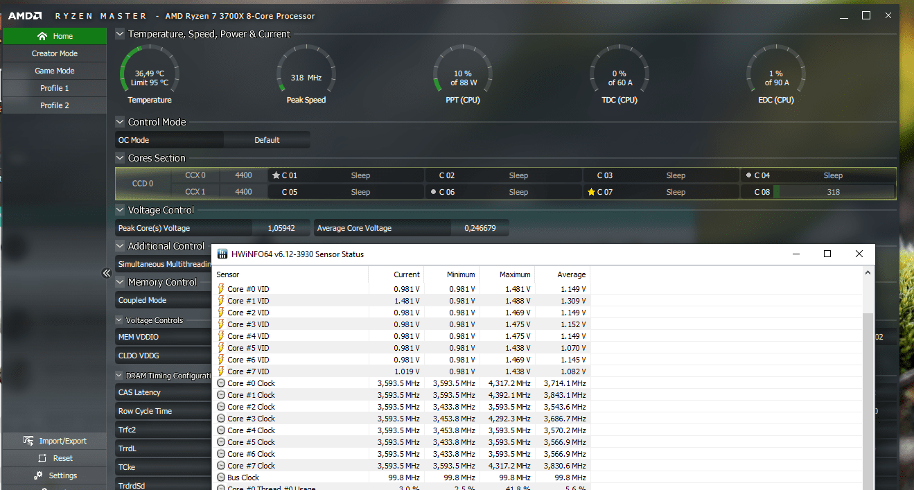Image resolution: width=914 pixels, height=490 pixels.
Task: Click Peak Core(s) Voltage value 1,05942
Action: [281, 228]
